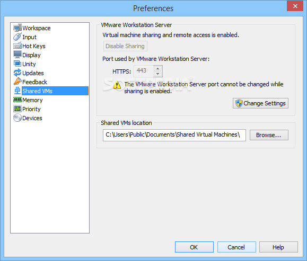This screenshot has width=307, height=261.
Task: Open Memory preferences
Action: (x=32, y=100)
